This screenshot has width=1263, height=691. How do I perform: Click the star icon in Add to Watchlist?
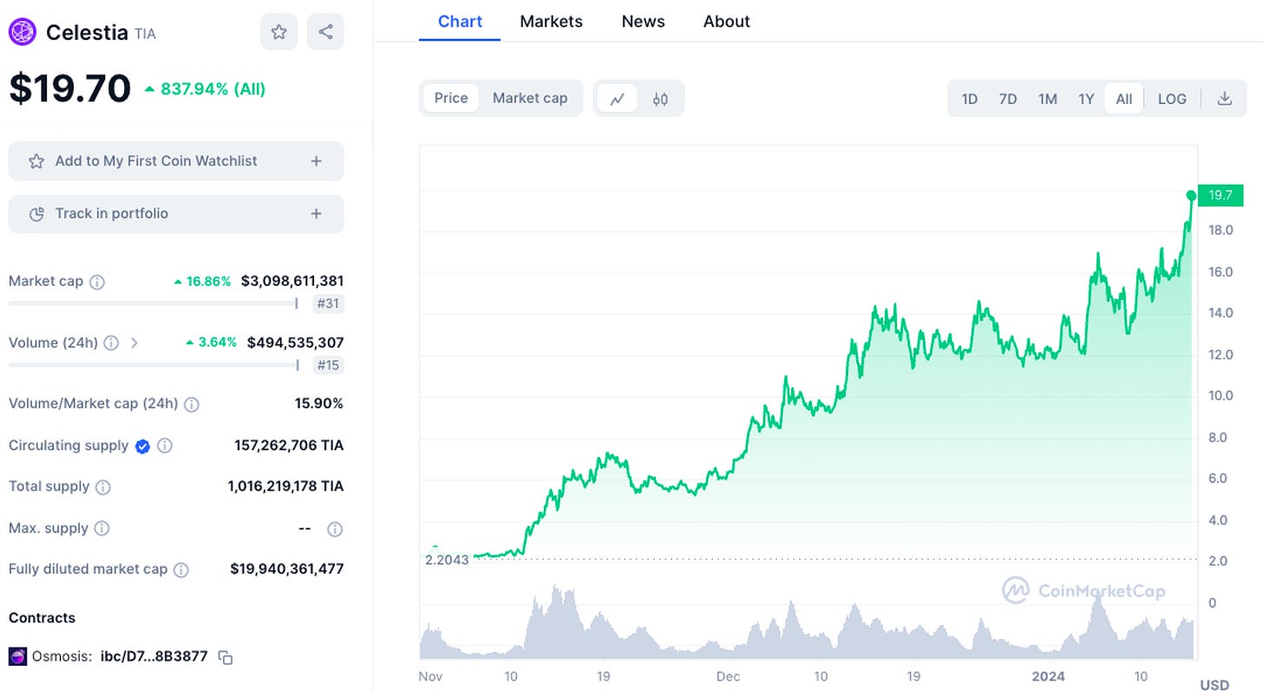pyautogui.click(x=36, y=161)
